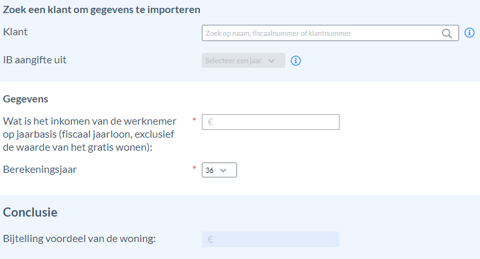The height and width of the screenshot is (259, 480).
Task: Click the red asterisk beside income question
Action: click(194, 119)
